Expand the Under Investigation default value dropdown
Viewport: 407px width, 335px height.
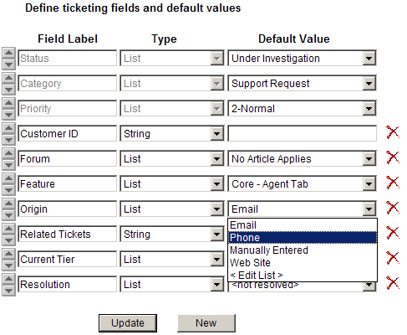[x=369, y=59]
